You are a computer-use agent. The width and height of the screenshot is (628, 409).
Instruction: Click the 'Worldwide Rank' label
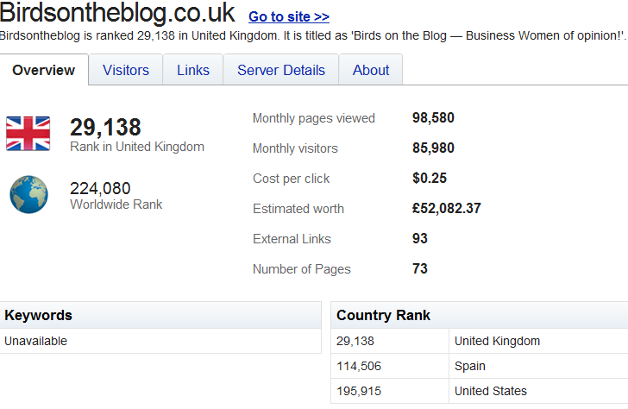pos(116,204)
